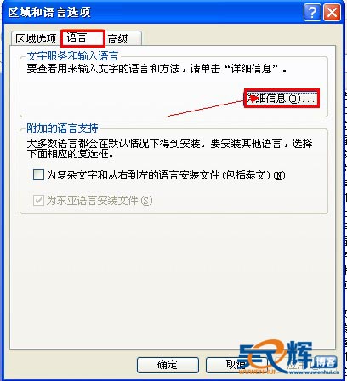This screenshot has height=381, width=347.
Task: Open the 高级 tab
Action: click(123, 39)
